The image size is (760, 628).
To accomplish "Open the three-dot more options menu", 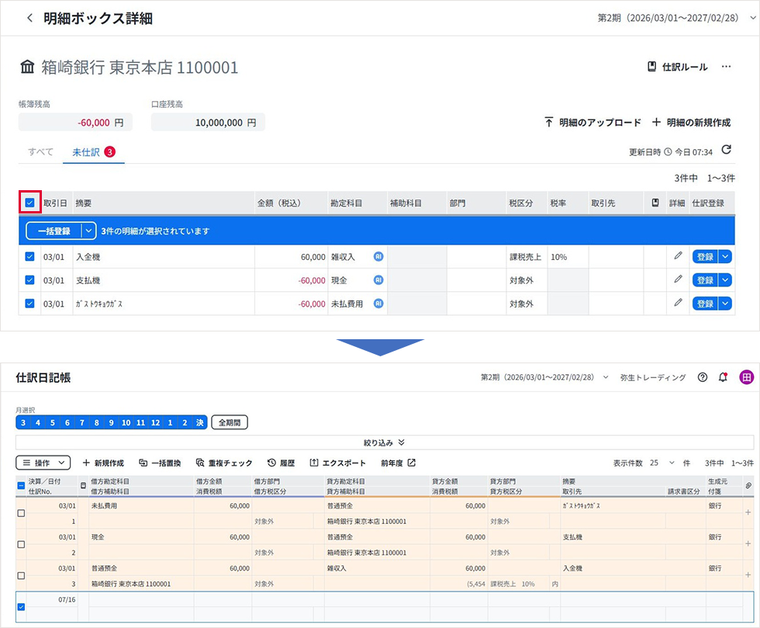I will 726,67.
